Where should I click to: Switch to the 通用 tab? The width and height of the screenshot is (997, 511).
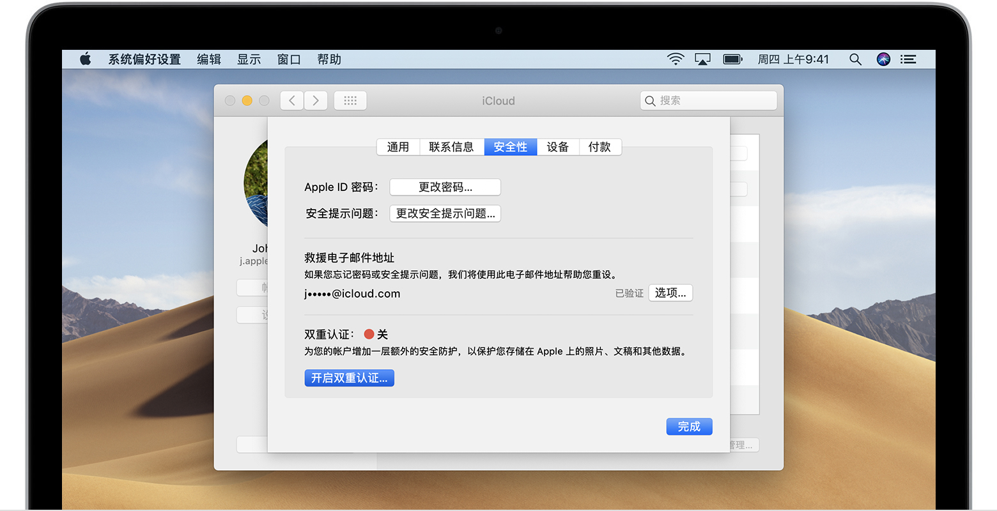point(398,147)
